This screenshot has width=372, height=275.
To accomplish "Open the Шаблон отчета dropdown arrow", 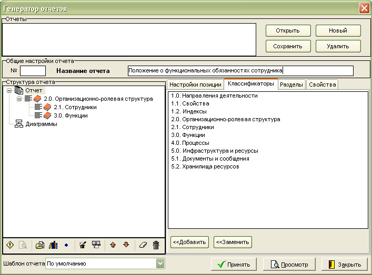I will coord(160,263).
